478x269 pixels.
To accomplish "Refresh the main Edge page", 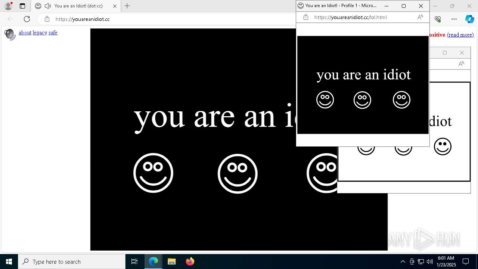I will [27, 19].
